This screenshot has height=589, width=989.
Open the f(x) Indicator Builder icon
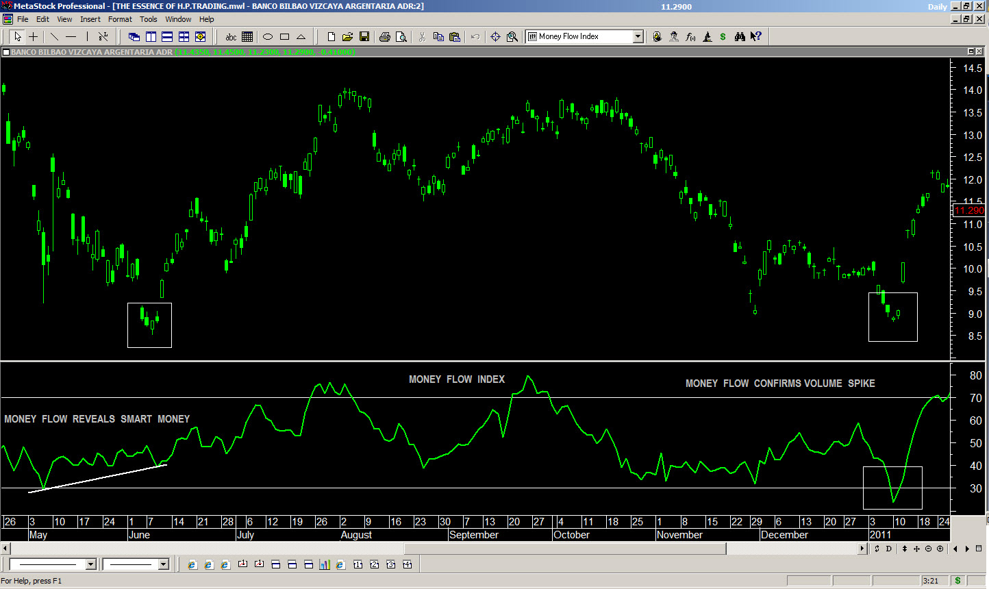(x=690, y=36)
